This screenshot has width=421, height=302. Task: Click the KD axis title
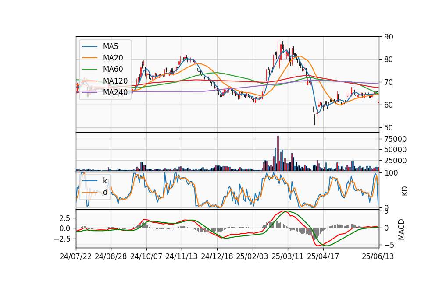(x=404, y=191)
